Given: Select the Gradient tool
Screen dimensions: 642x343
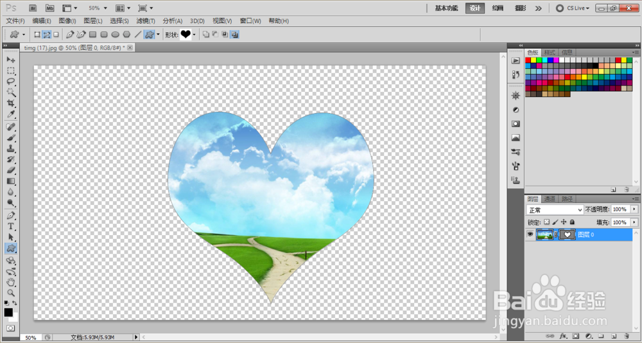Looking at the screenshot, I should pyautogui.click(x=11, y=180).
